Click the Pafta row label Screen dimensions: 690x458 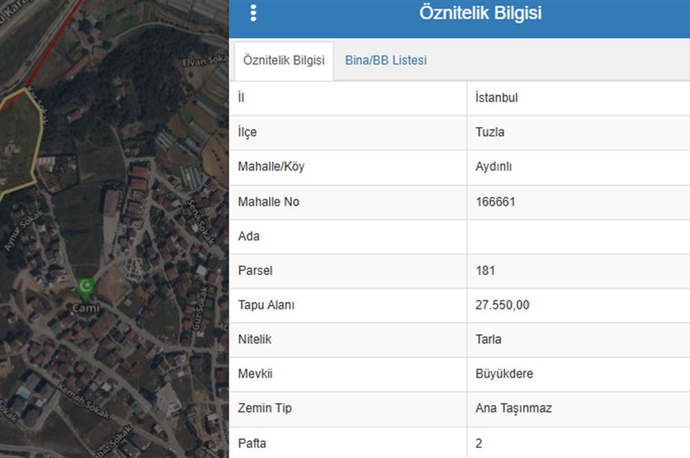tap(252, 444)
